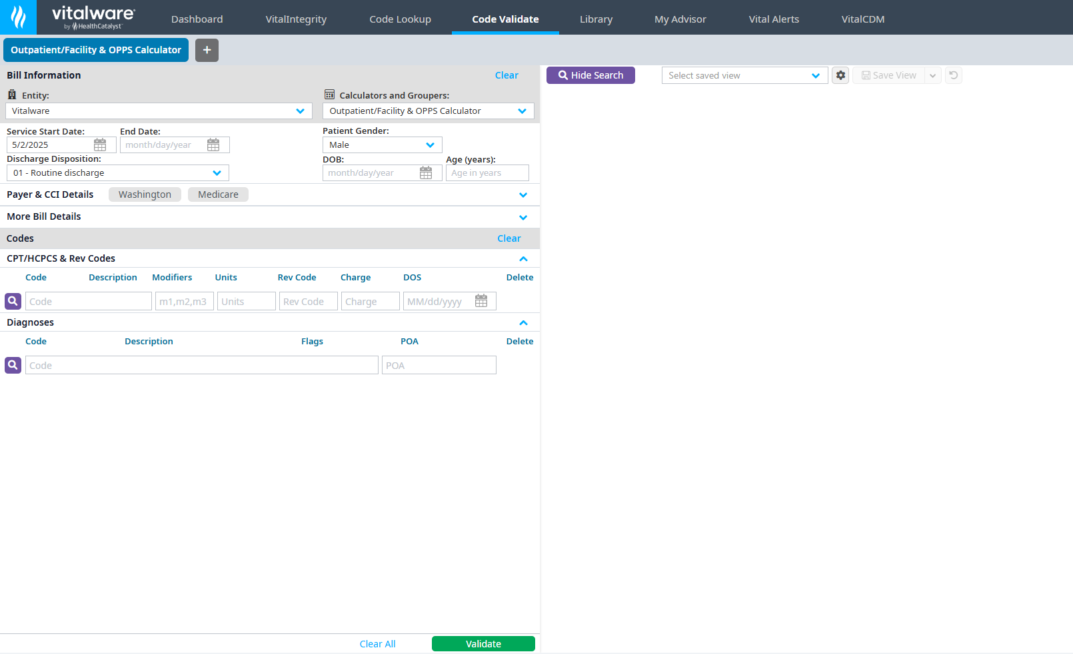
Task: Add a new calculator tab with plus icon
Action: pyautogui.click(x=207, y=50)
